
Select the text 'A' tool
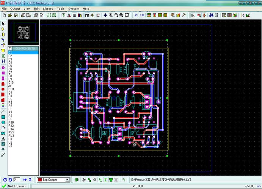(3, 139)
